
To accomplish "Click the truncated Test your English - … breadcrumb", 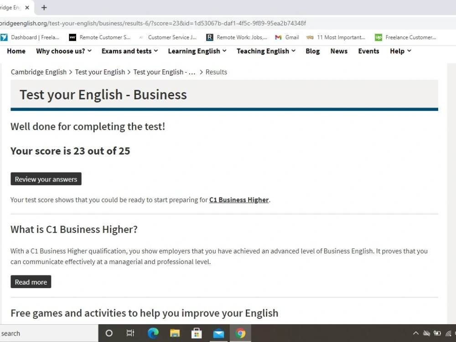I will click(x=164, y=72).
